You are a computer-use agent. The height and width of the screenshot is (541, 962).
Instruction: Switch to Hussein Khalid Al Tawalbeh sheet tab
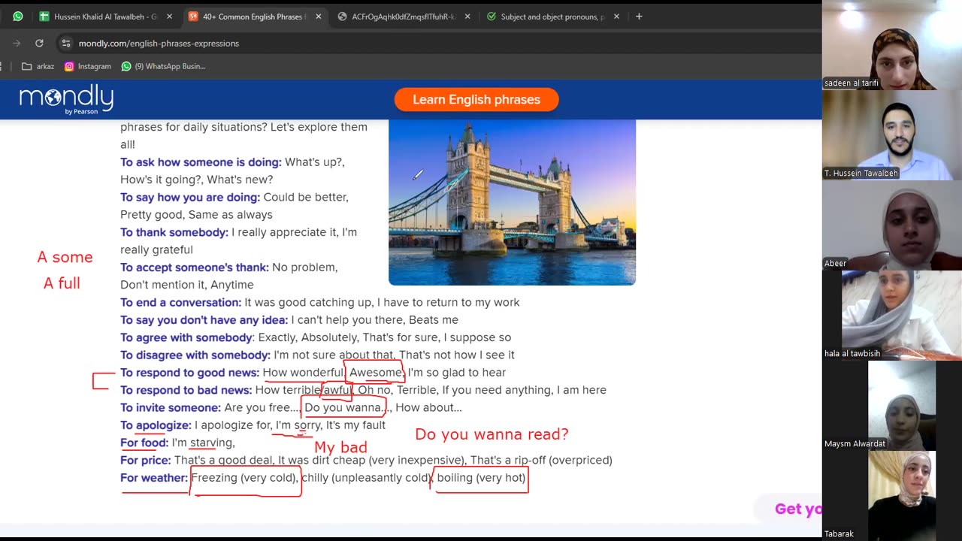(105, 17)
